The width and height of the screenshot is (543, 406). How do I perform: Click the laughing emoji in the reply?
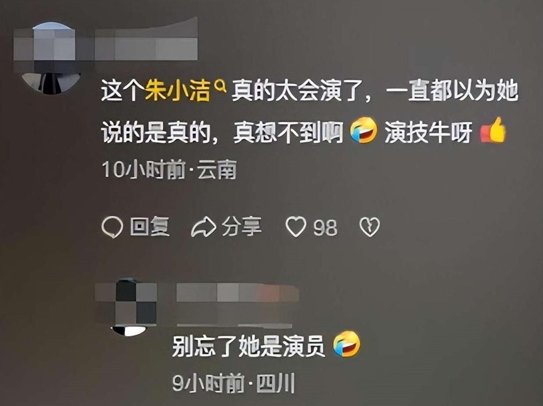347,345
